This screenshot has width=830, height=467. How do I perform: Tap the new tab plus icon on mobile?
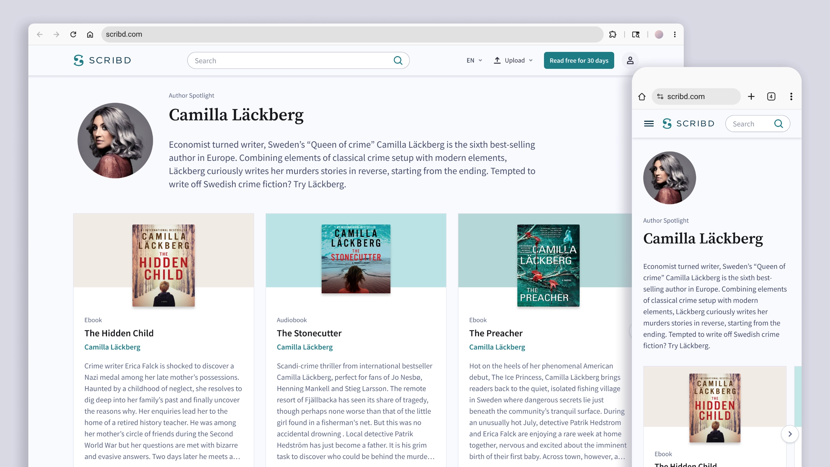pyautogui.click(x=751, y=97)
